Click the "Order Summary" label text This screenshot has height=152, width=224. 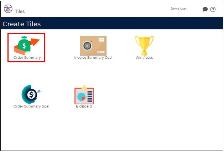pos(27,58)
